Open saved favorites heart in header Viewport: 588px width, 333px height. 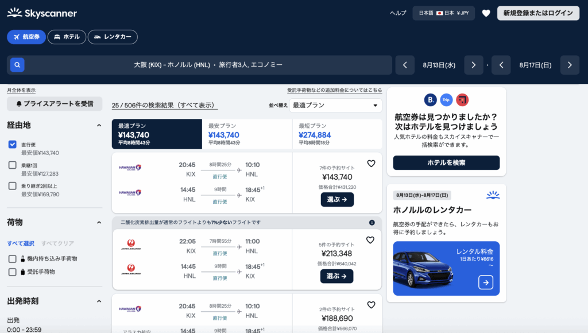(x=486, y=13)
